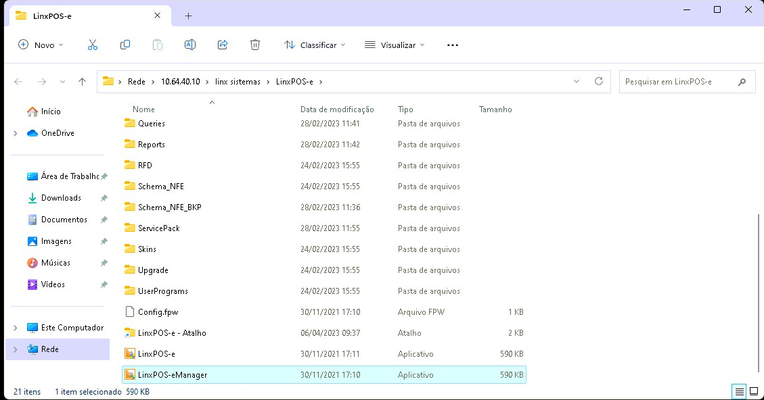The image size is (764, 400).
Task: Select the LinxPOS-e - Atalho shortcut icon
Action: click(130, 333)
